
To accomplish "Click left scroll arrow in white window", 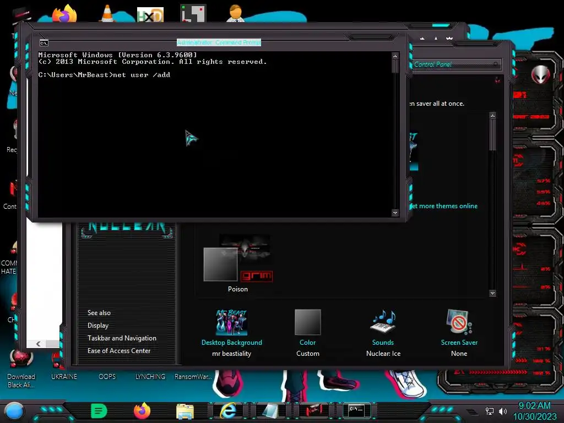I will [38, 344].
